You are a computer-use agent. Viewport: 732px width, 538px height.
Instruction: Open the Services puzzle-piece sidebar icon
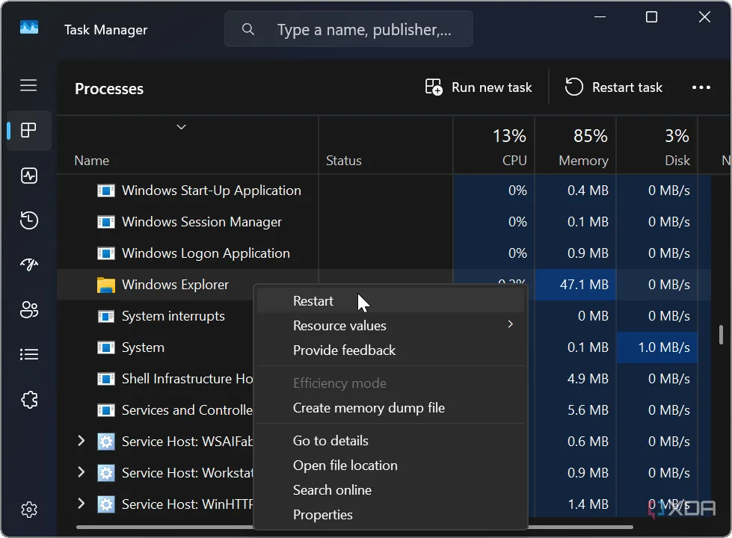click(29, 400)
